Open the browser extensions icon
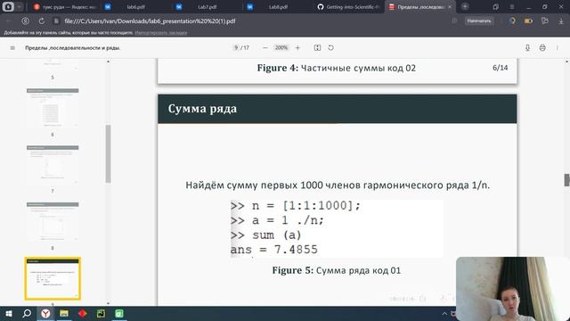The width and height of the screenshot is (570, 321). tap(544, 21)
